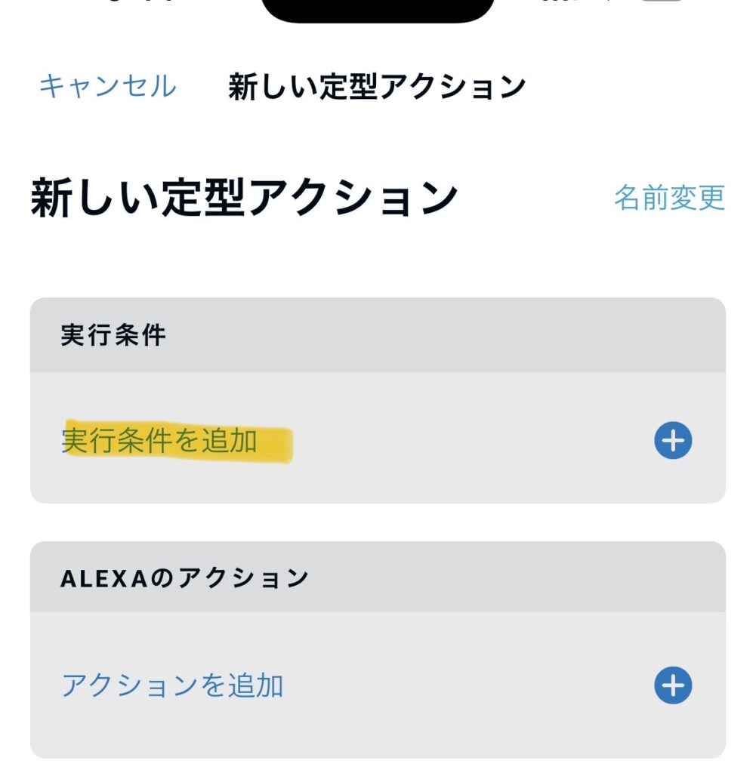Tap the plus icon beside 実行条件を追加
The width and height of the screenshot is (756, 773).
click(672, 441)
